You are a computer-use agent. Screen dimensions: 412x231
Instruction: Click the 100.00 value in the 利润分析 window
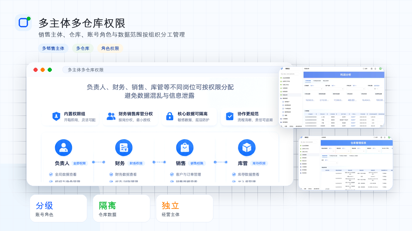pos(379,100)
